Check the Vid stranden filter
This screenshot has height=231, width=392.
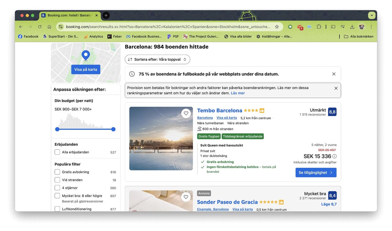point(57,180)
